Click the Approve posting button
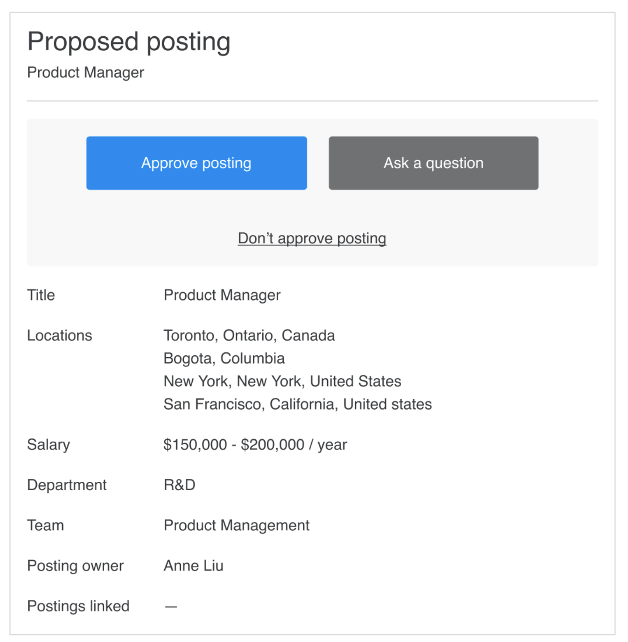 tap(196, 163)
